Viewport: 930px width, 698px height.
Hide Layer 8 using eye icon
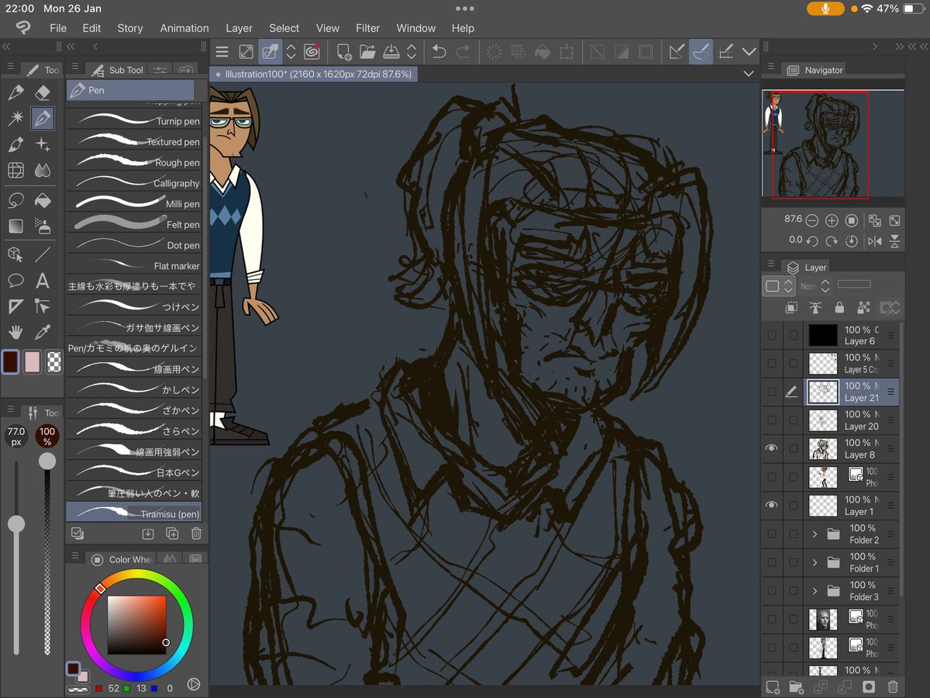point(771,448)
